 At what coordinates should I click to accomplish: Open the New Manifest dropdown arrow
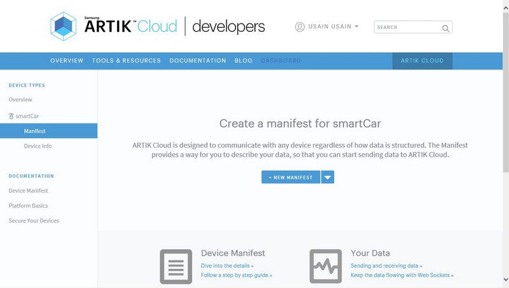[x=328, y=177]
